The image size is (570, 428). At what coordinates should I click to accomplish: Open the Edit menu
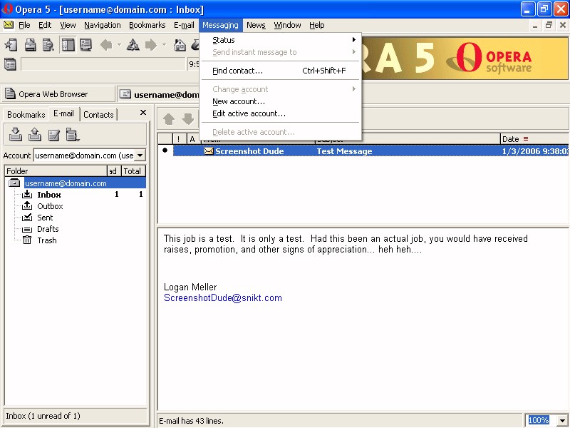pyautogui.click(x=45, y=25)
